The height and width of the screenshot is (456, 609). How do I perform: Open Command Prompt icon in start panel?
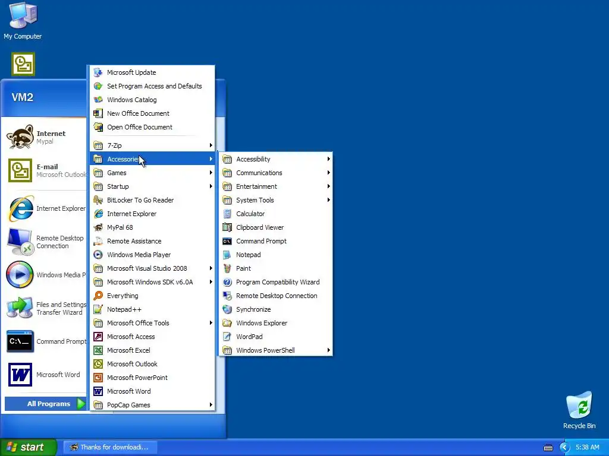tap(20, 341)
